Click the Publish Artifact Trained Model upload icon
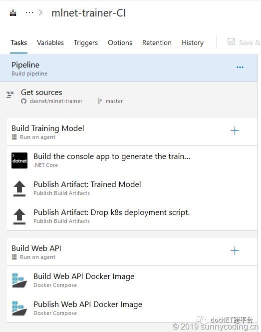This screenshot has width=261, height=332. [19, 188]
